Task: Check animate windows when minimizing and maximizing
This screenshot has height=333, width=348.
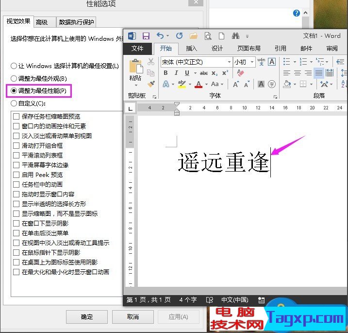Action: tap(16, 272)
